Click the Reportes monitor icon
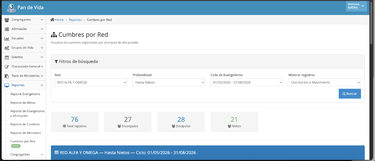 [7, 85]
